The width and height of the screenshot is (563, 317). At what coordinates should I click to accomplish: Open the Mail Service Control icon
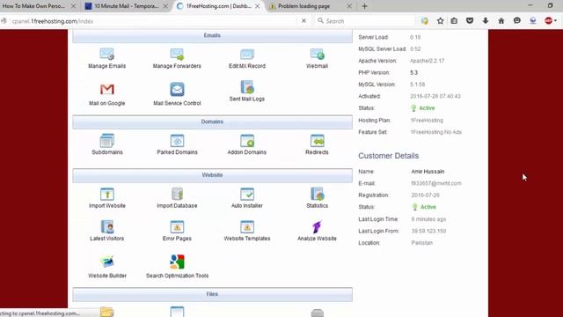[x=177, y=89]
